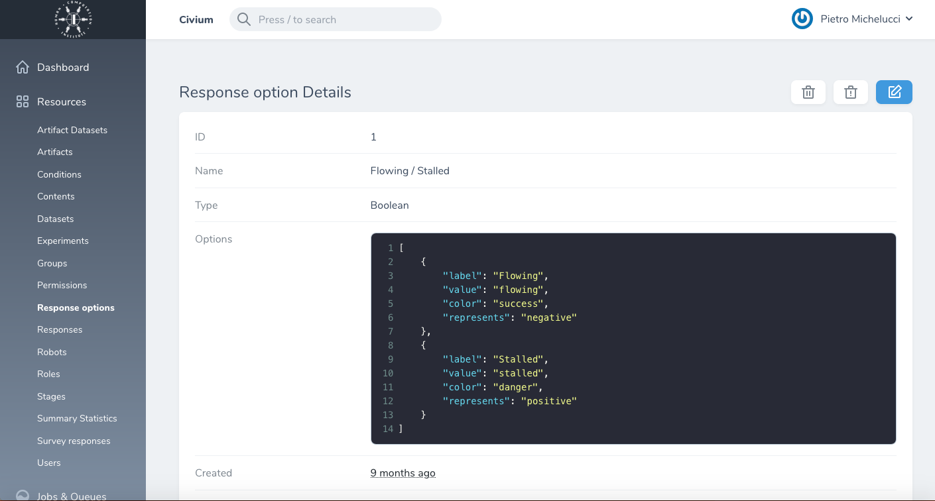Screen dimensions: 935x501
Task: Go to Artifacts resource
Action: pos(55,152)
